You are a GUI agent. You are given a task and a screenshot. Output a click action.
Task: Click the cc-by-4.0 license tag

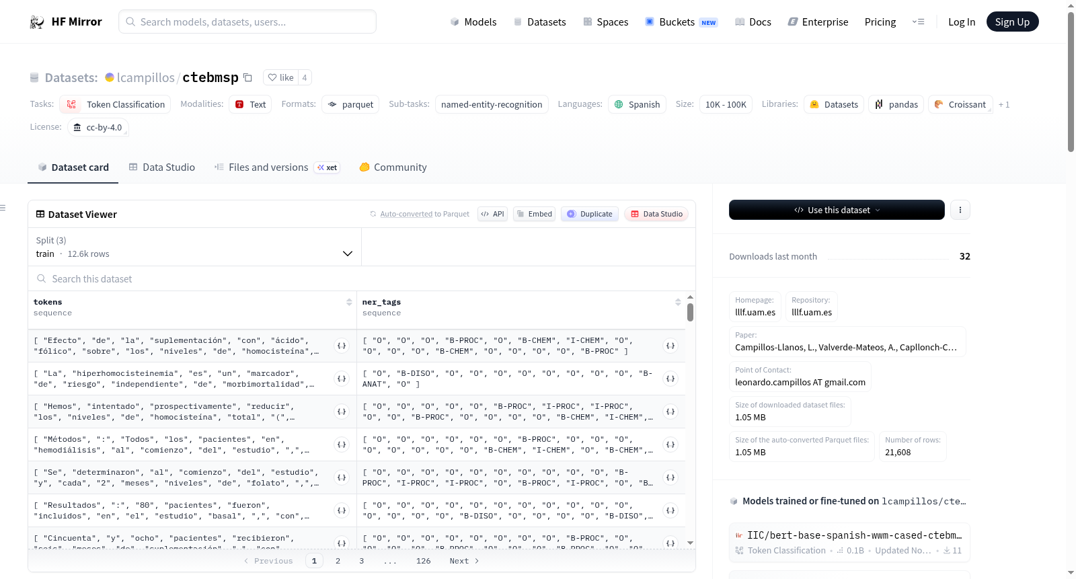click(98, 127)
